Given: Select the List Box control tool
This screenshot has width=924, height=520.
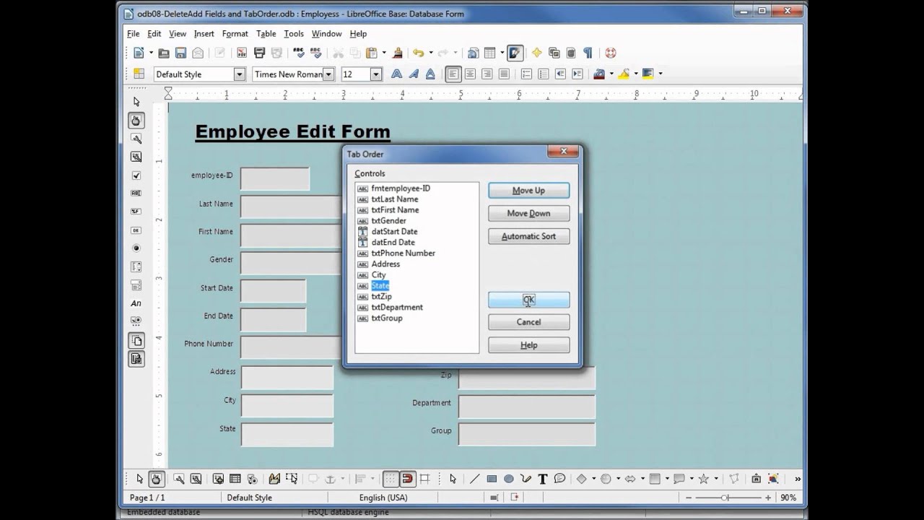Looking at the screenshot, I should [x=136, y=267].
